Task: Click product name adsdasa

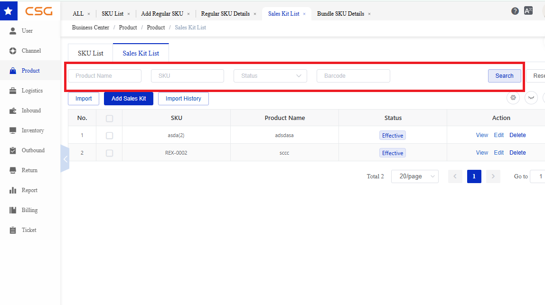Action: [x=284, y=135]
